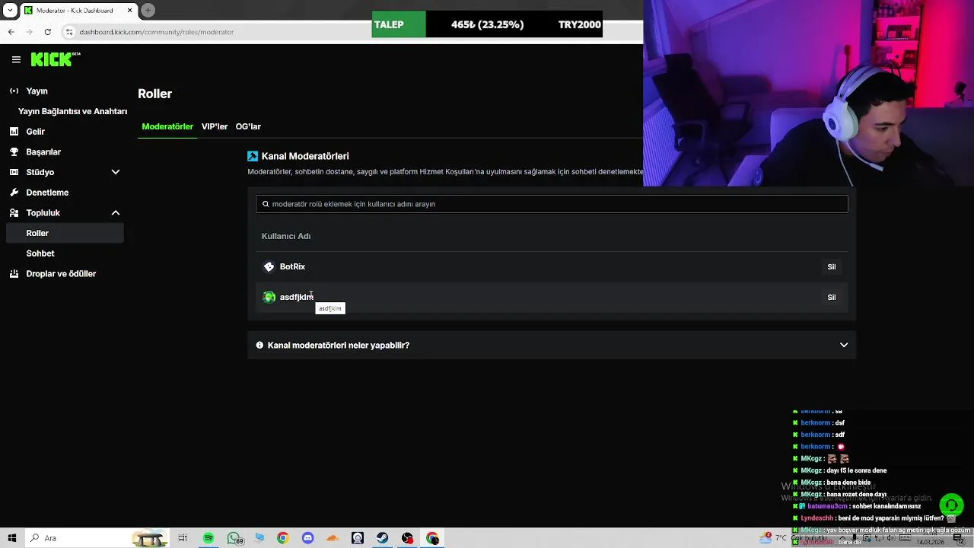Click the site info icon in address bar
Image resolution: width=974 pixels, height=548 pixels.
click(69, 32)
